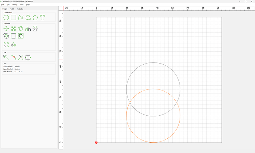The height and width of the screenshot is (153, 255).
Task: Open the View menu
Action: (x=22, y=5)
